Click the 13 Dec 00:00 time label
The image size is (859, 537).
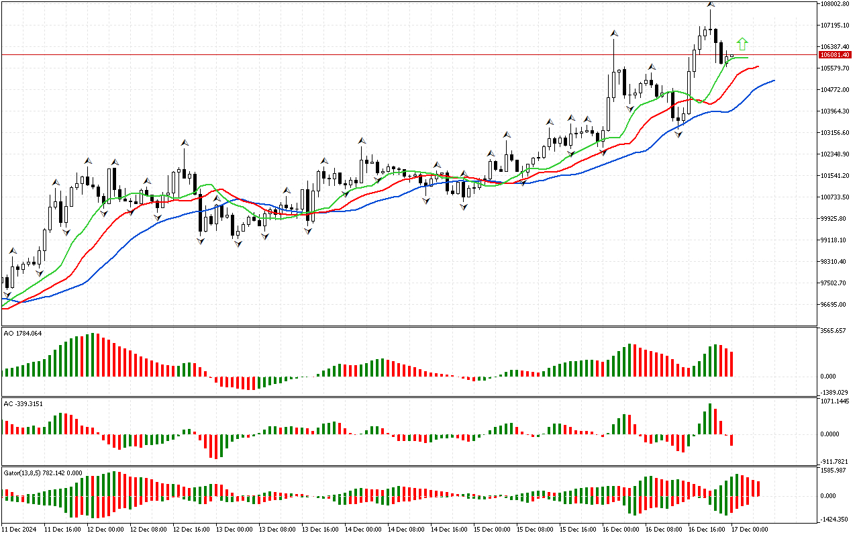click(234, 530)
